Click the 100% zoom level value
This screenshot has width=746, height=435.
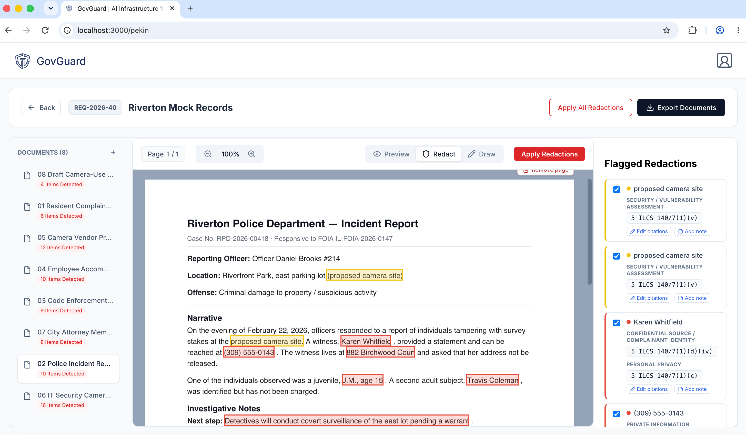(230, 154)
